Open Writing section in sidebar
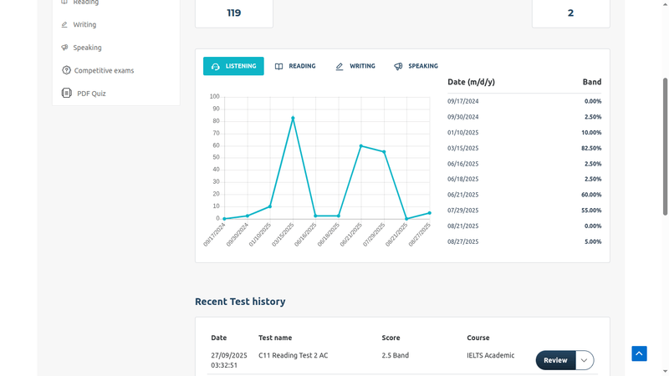Screen dimensions: 669x376 pyautogui.click(x=84, y=25)
